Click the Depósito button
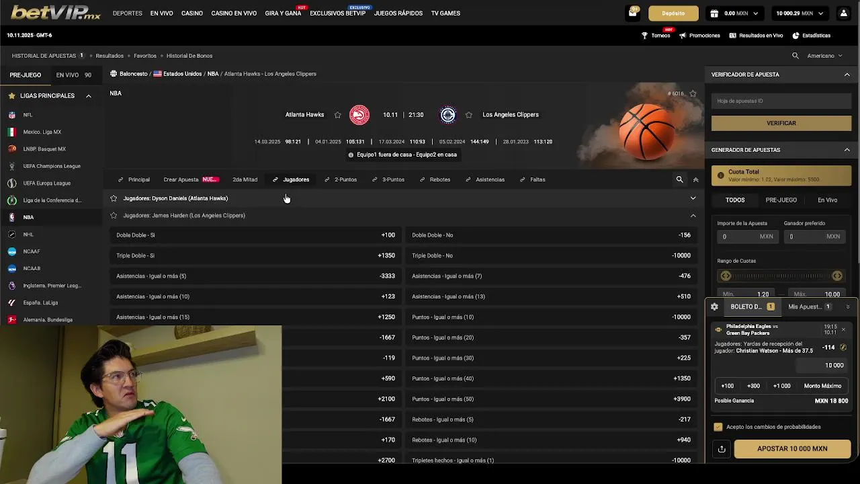 (673, 13)
